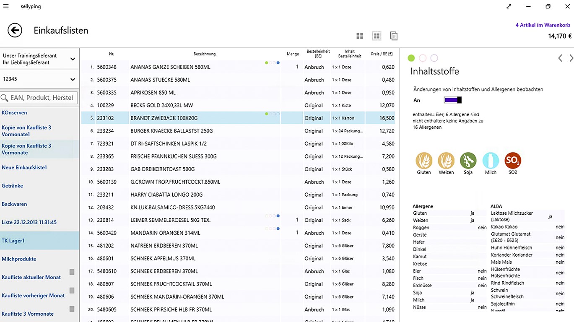The image size is (574, 322).
Task: Select the green circle page indicator
Action: point(411,58)
